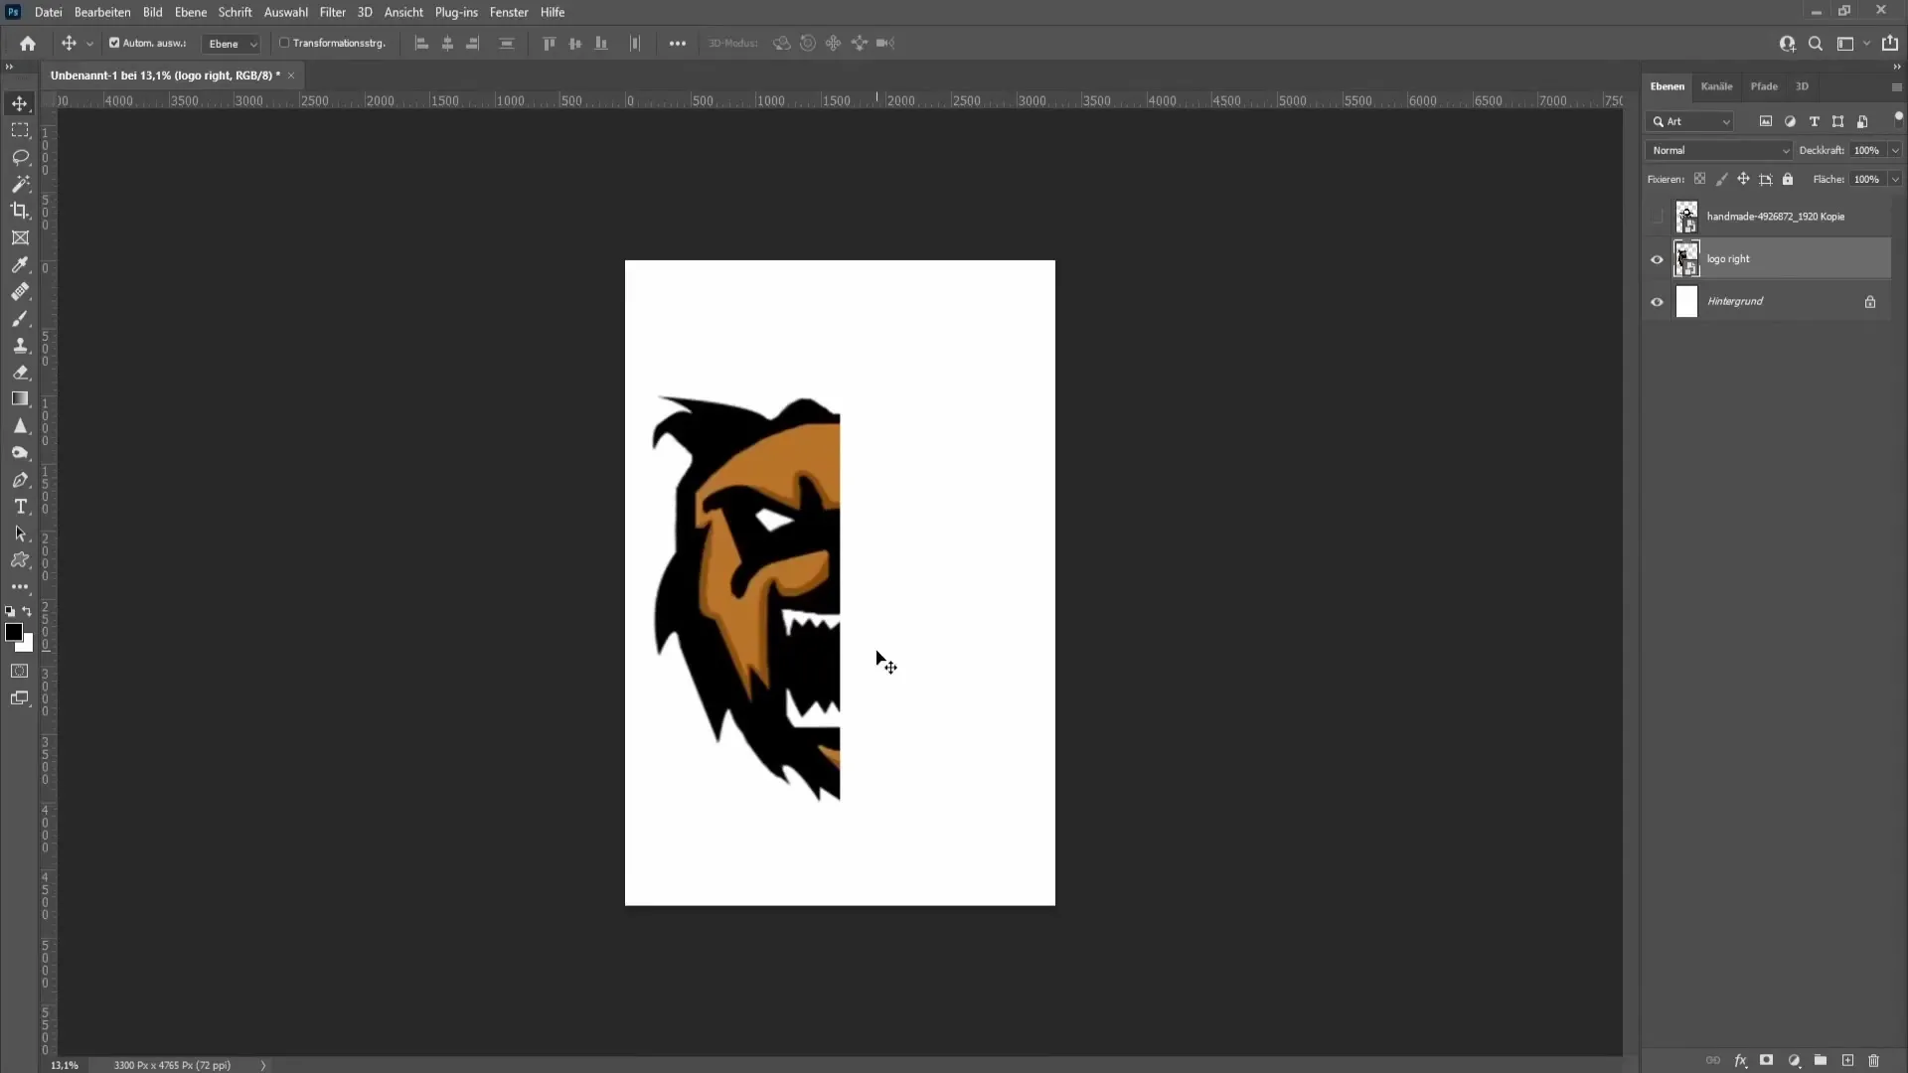Select the Move tool in toolbar
This screenshot has height=1073, width=1908.
coord(20,102)
